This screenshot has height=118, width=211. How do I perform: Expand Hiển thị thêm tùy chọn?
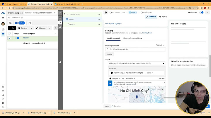[113, 24]
